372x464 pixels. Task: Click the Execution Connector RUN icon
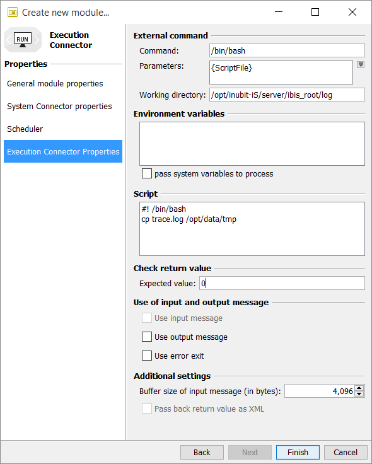click(x=23, y=40)
